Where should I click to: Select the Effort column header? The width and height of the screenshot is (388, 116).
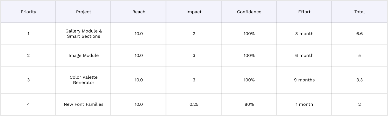pos(304,12)
